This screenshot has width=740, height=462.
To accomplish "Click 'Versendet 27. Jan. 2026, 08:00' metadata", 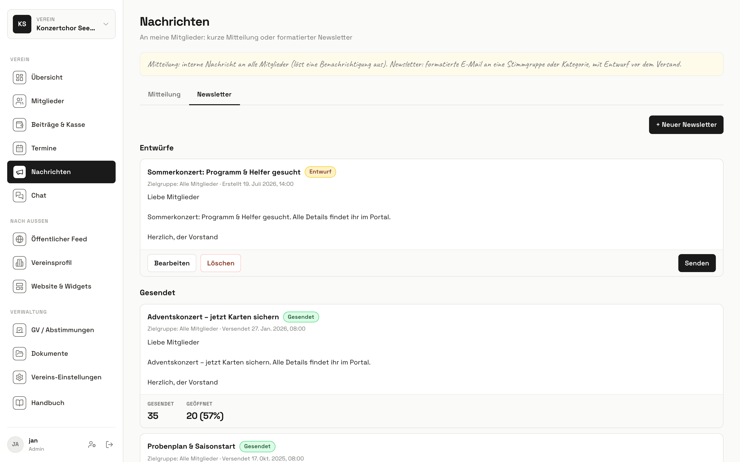I will (264, 329).
